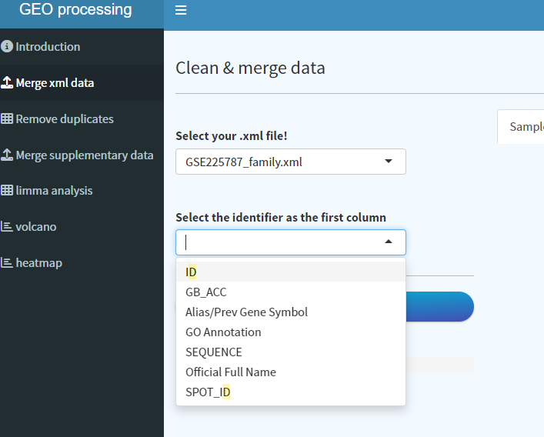Click the GEO processing app title

[x=75, y=9]
